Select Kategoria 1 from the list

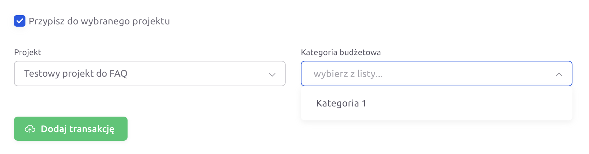coord(437,103)
